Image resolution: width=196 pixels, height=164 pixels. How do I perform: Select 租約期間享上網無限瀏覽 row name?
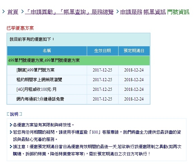(x=39, y=80)
